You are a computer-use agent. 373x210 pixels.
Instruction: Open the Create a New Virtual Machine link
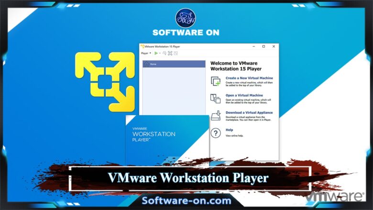[x=249, y=78]
